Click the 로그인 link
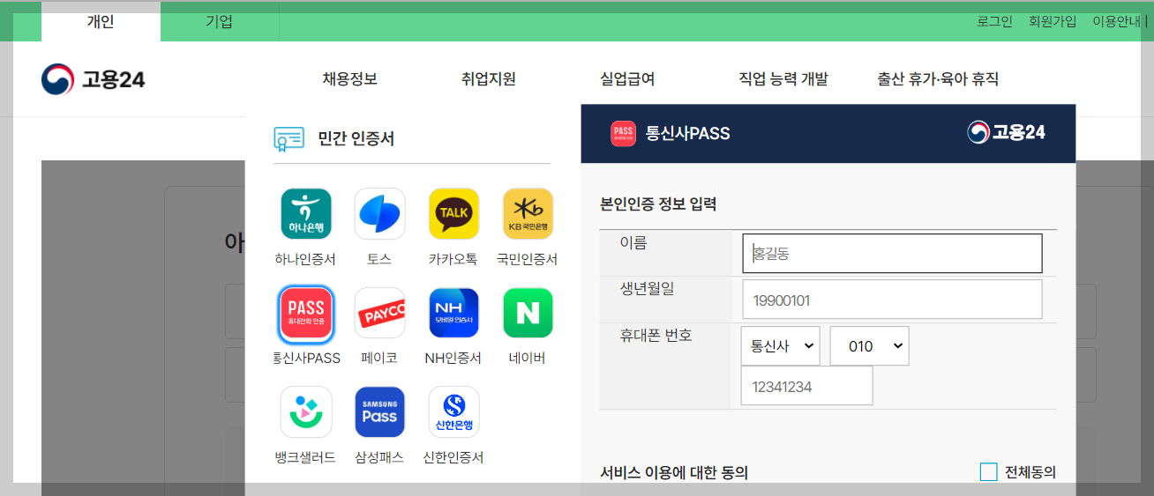Image resolution: width=1154 pixels, height=496 pixels. [994, 21]
